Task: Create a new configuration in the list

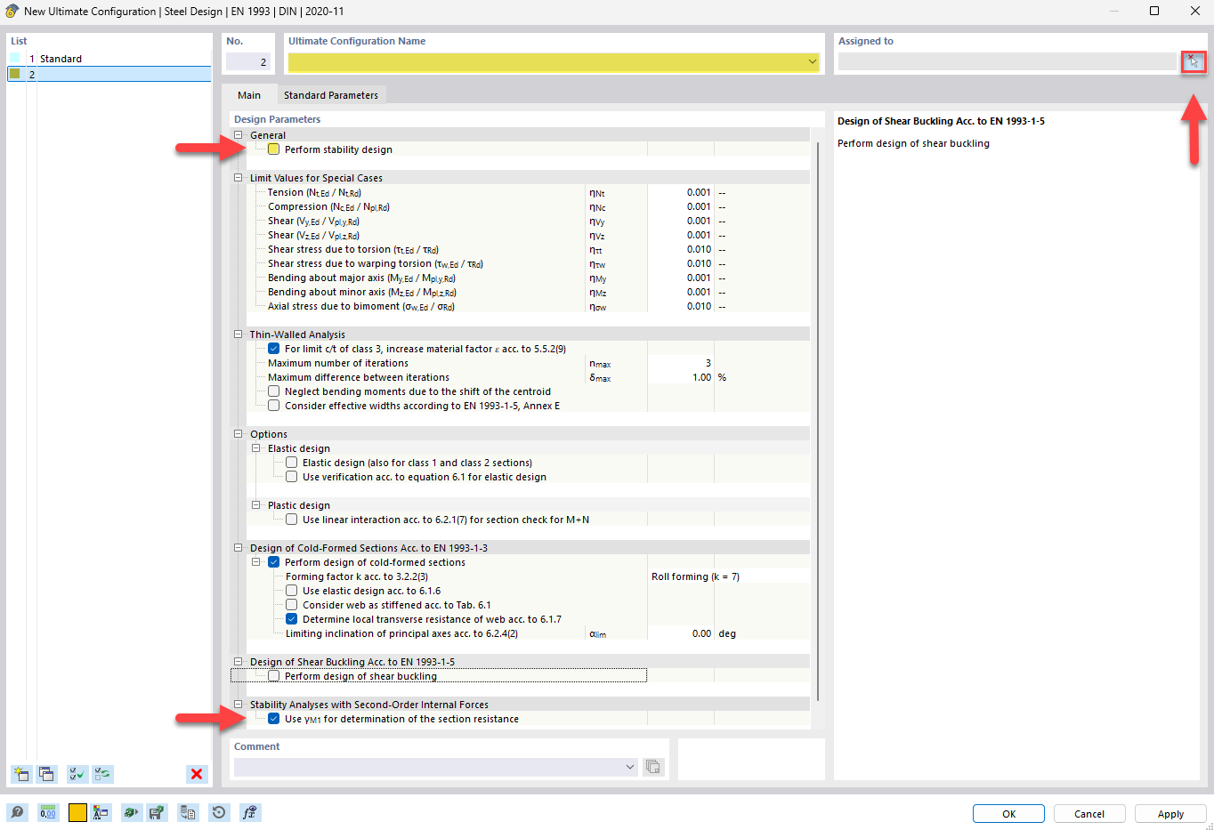Action: (x=21, y=774)
